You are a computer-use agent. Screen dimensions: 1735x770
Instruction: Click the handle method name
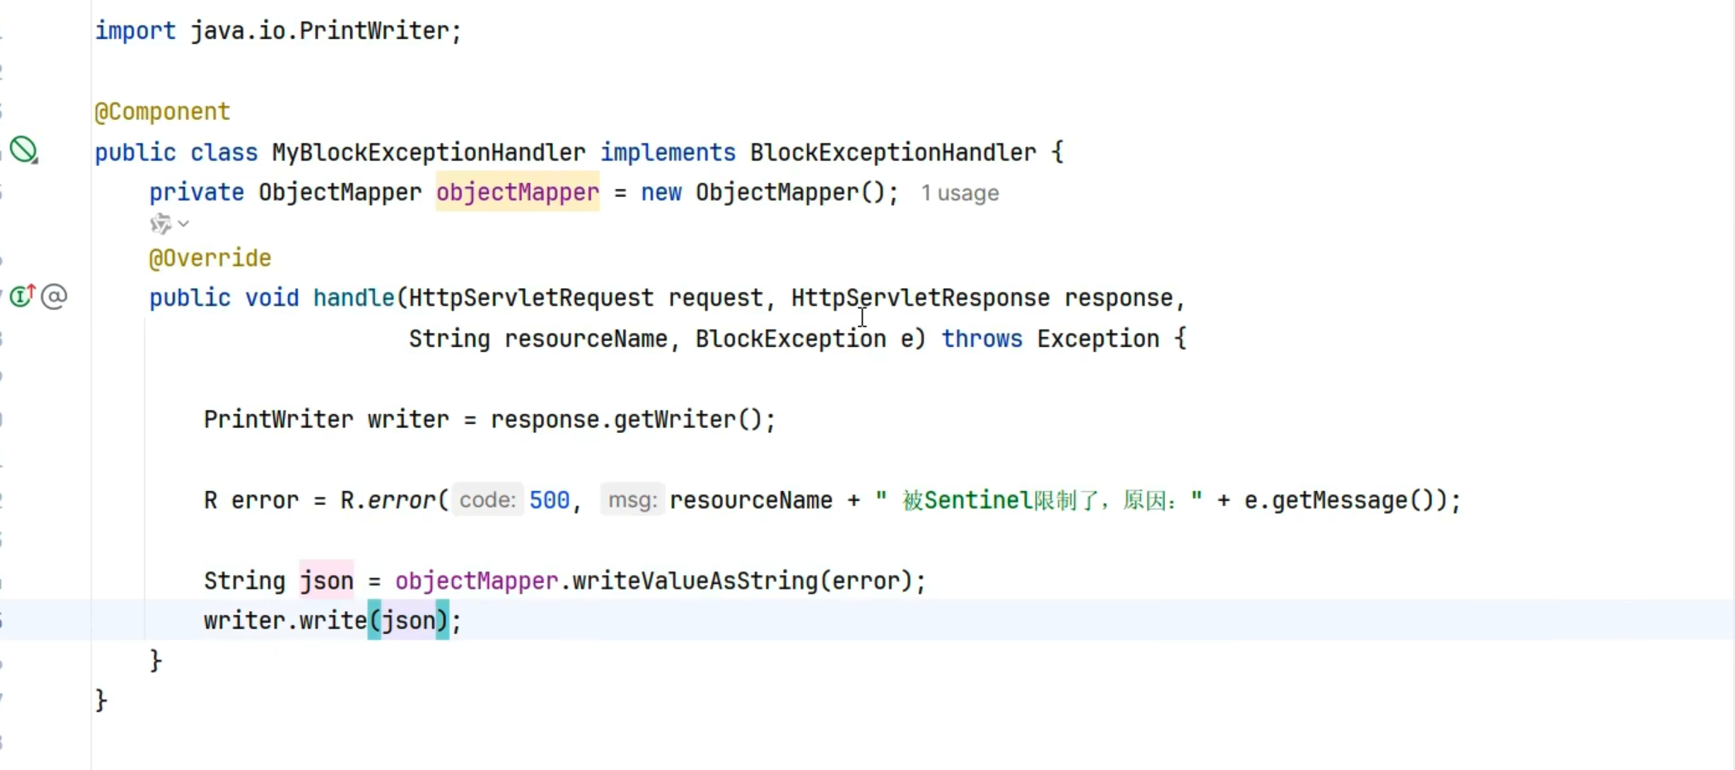[353, 298]
